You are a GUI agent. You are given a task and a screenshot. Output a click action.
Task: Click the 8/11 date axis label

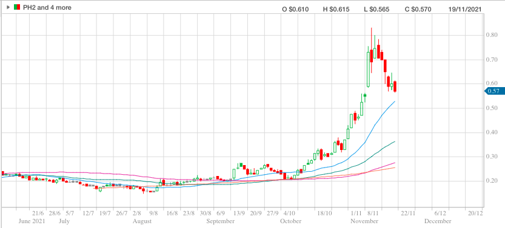pos(373,213)
